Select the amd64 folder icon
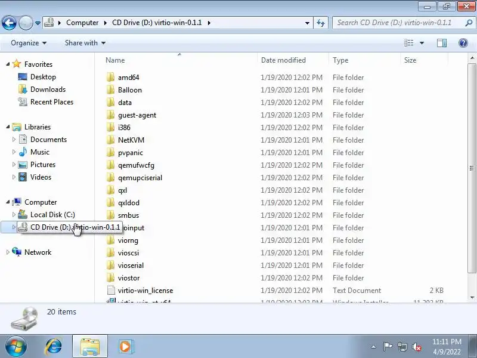The image size is (477, 358). [x=111, y=78]
